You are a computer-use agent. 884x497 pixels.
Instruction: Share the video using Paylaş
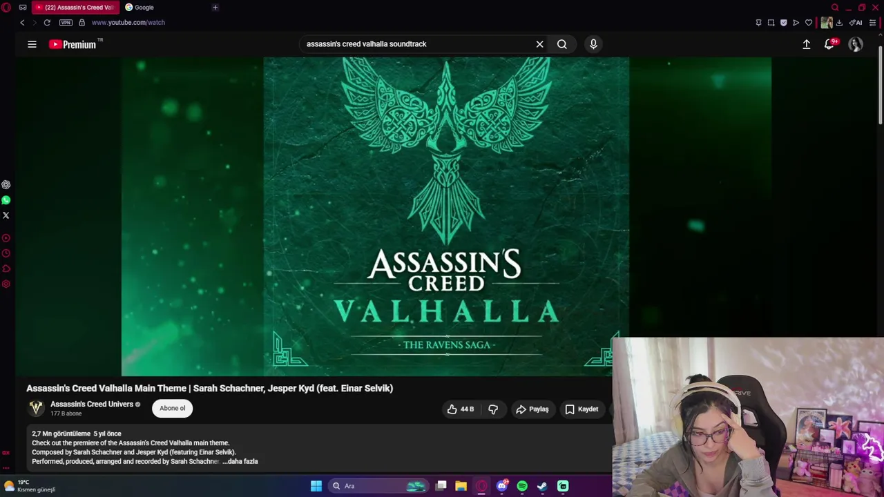(532, 409)
